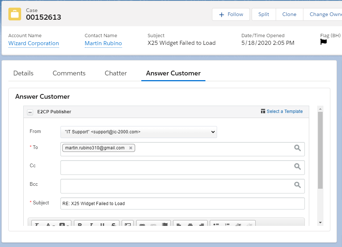Toggle strikethrough formatting in the editor toolbar
Screen dimensions: 342x247
113,224
